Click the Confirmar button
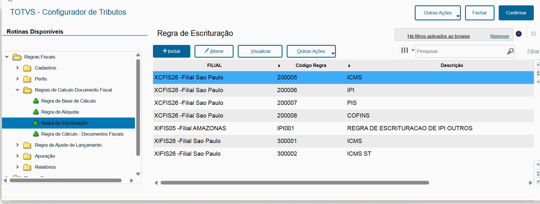The height and width of the screenshot is (204, 540). (516, 13)
